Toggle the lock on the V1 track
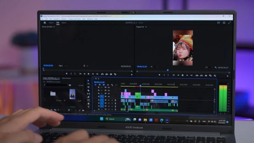The height and width of the screenshot is (143, 254). [98, 97]
